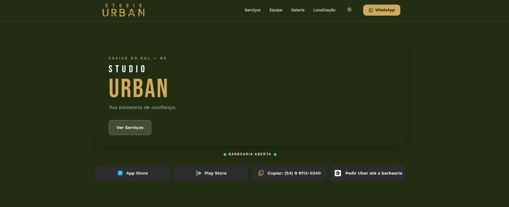Screen dimensions: 509x207
Task: Open the Galeria menu item
Action: pos(297,10)
